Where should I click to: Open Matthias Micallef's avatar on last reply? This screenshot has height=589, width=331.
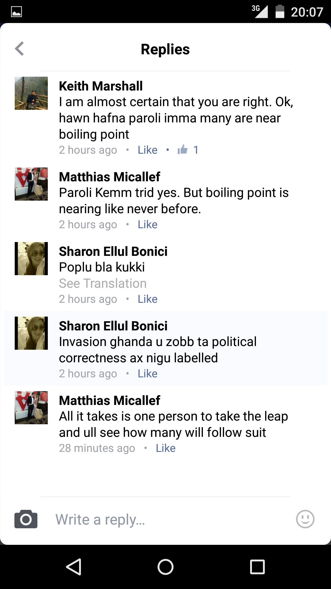click(31, 408)
